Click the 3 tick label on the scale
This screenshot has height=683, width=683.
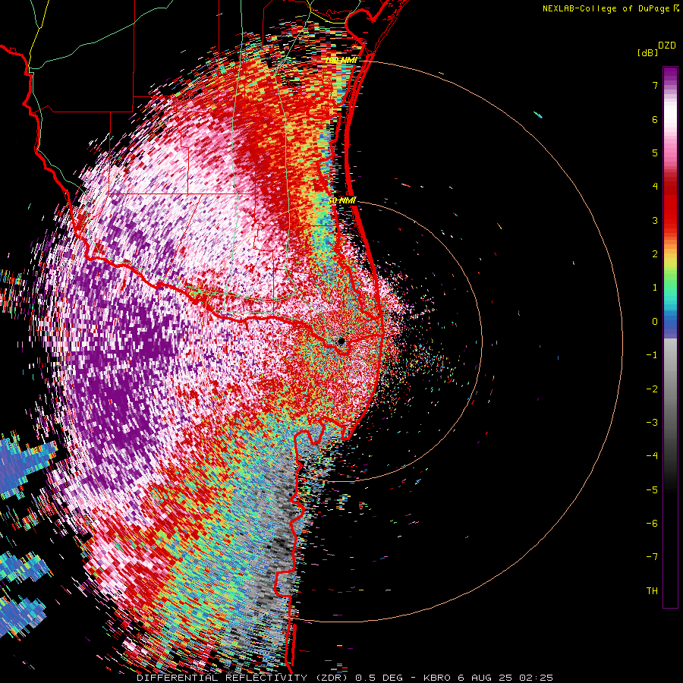click(655, 220)
